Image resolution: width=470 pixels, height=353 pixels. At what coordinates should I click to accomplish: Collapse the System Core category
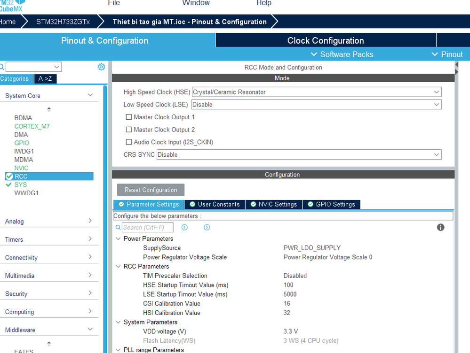90,95
